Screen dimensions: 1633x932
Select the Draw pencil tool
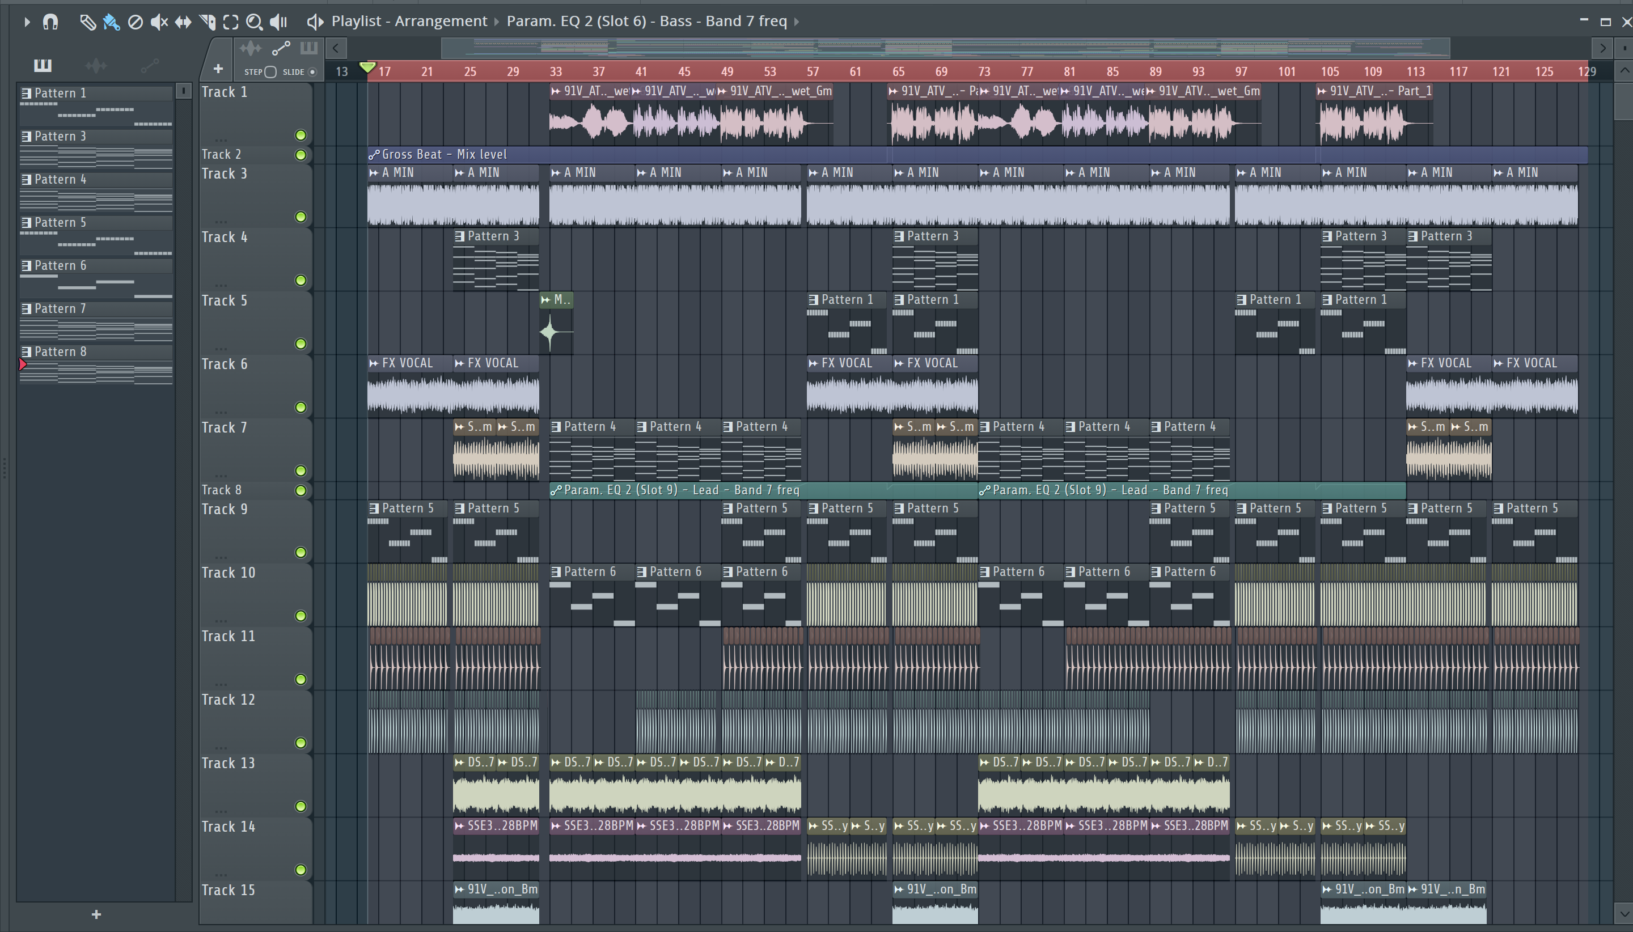tap(87, 22)
